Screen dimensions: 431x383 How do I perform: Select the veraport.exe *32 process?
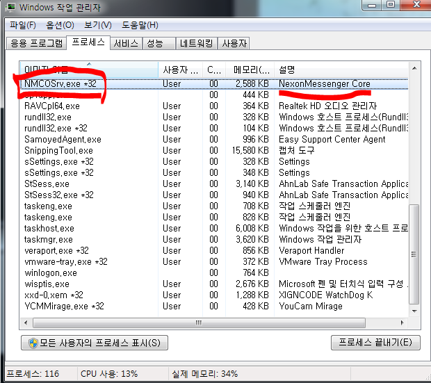(214, 250)
